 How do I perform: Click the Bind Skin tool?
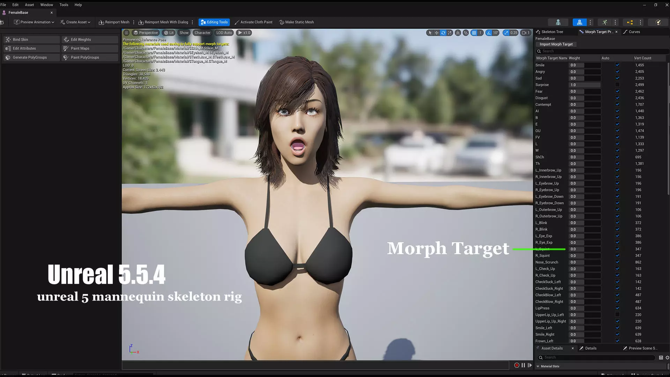[x=32, y=39]
